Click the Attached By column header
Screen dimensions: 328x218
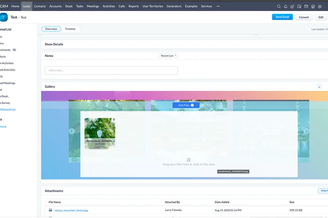tap(172, 202)
